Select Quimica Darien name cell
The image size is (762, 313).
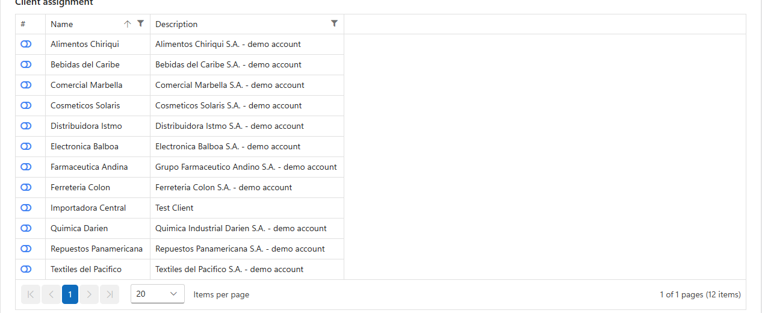click(98, 228)
